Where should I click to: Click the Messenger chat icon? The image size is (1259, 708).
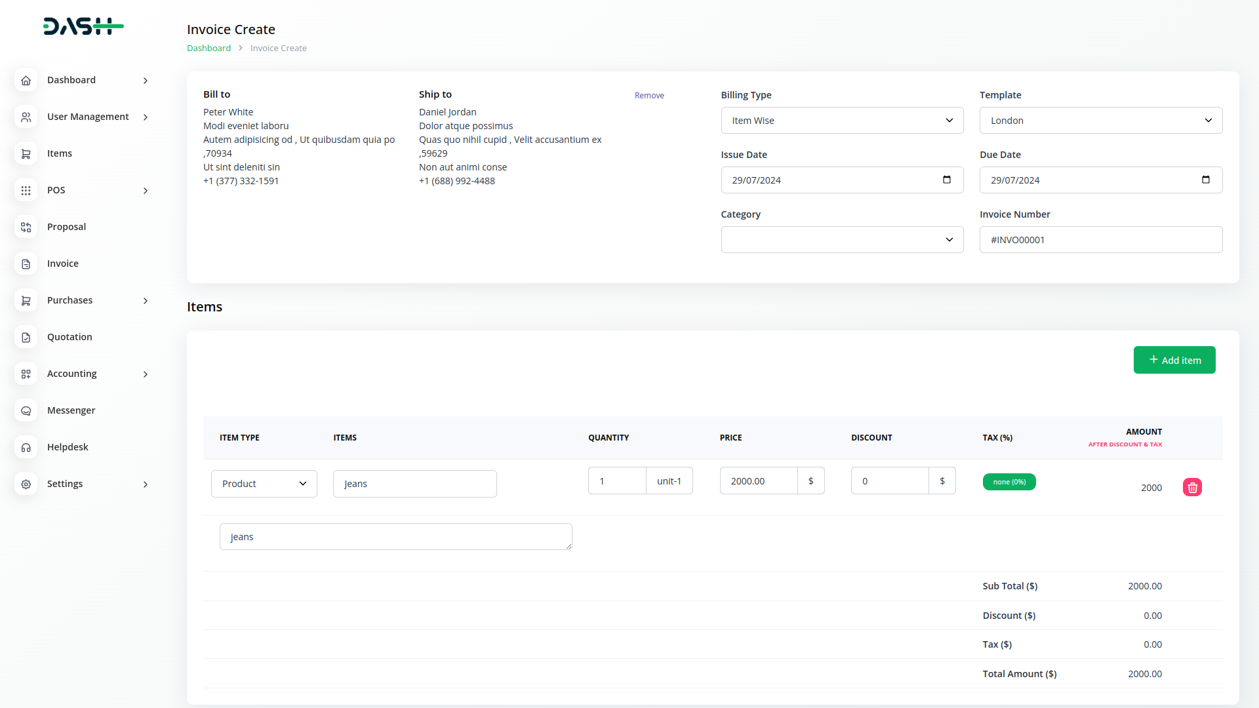[26, 410]
